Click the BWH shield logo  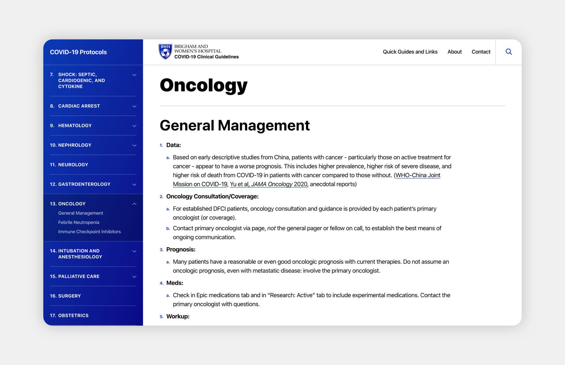click(x=165, y=52)
